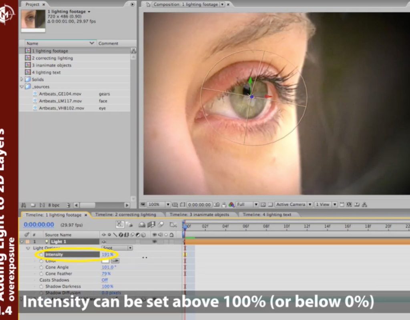This screenshot has height=320, width=410.
Task: Toggle Cone Feather stopwatch
Action: [41, 274]
